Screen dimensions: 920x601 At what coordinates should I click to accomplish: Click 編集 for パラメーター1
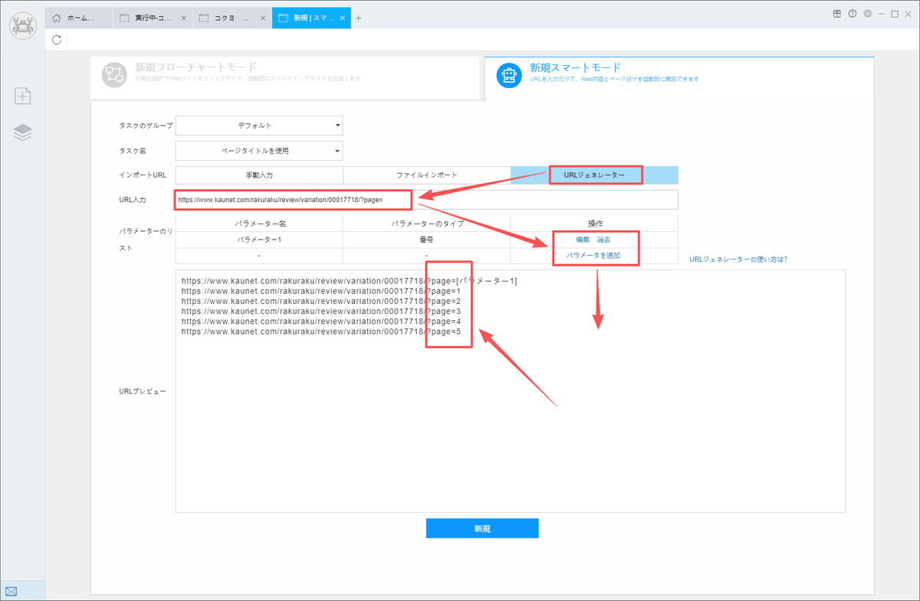(x=583, y=240)
